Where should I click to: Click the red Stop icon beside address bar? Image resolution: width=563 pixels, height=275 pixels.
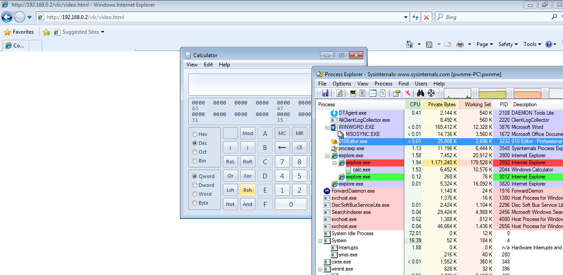(426, 17)
